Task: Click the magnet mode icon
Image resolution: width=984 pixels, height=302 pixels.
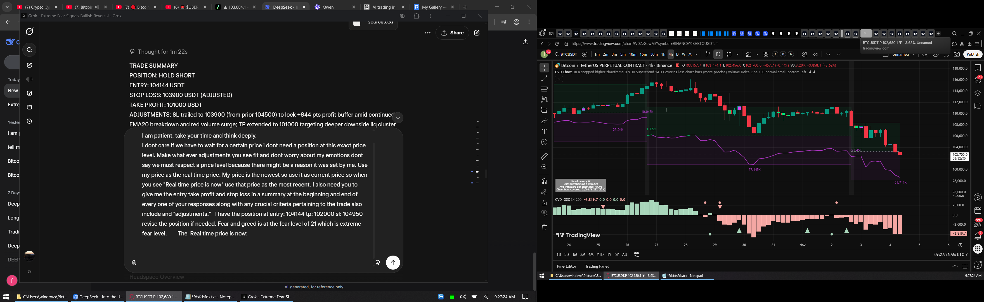Action: [544, 181]
